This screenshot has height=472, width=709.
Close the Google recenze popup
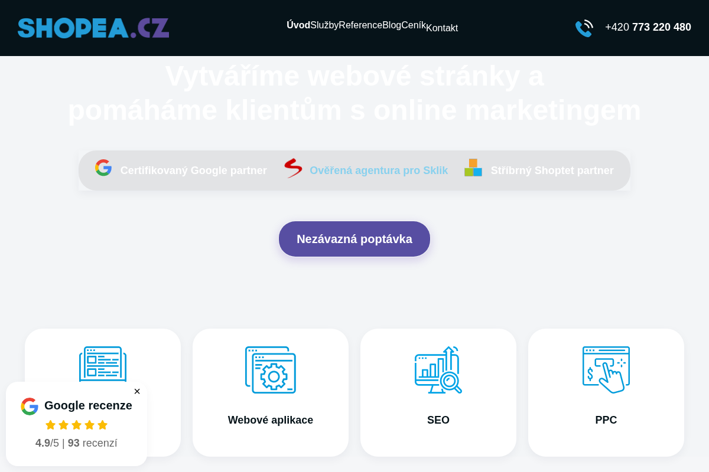click(137, 391)
